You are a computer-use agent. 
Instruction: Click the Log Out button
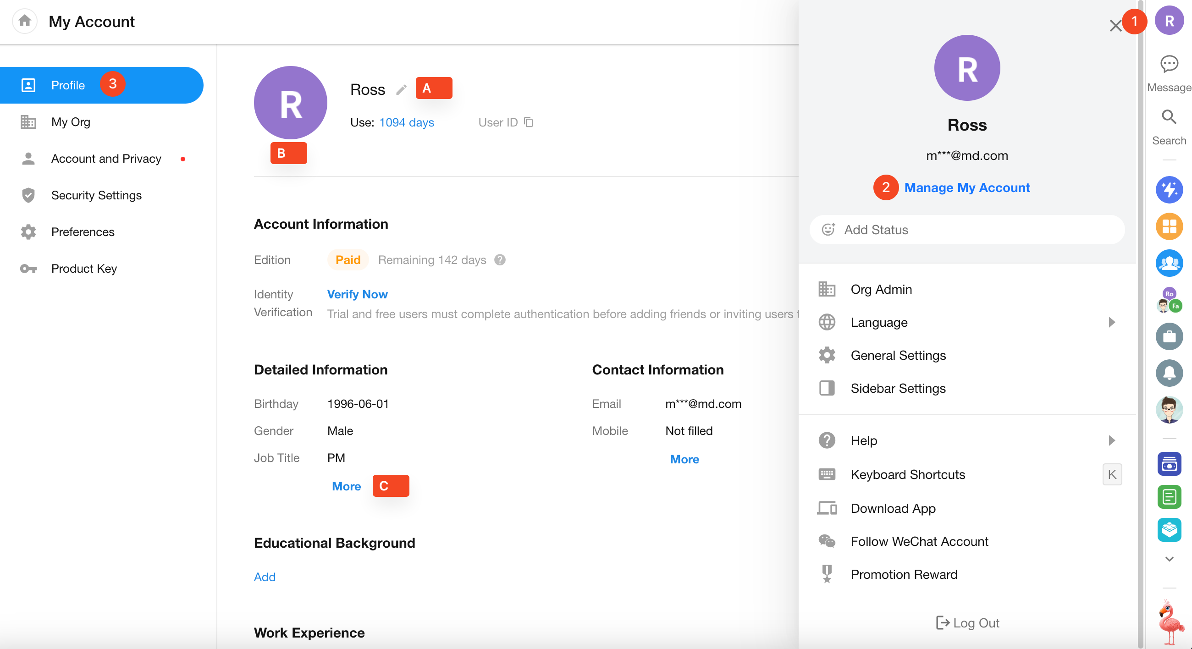click(967, 623)
